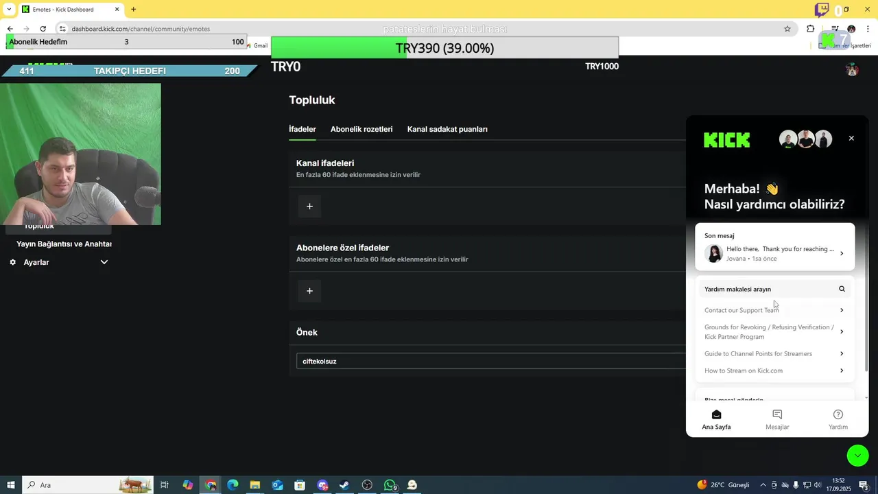Show hidden system tray icons

tap(763, 485)
